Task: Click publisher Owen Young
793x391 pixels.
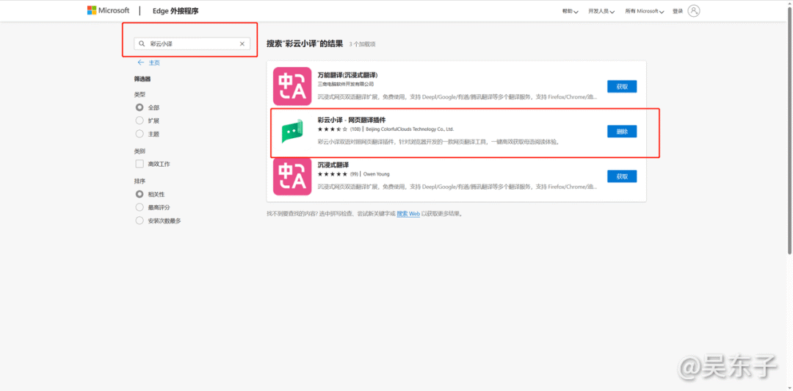Action: coord(376,174)
